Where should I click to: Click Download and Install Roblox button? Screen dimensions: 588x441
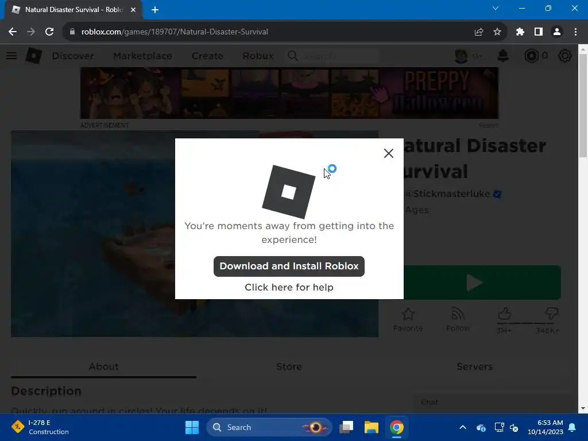coord(289,266)
